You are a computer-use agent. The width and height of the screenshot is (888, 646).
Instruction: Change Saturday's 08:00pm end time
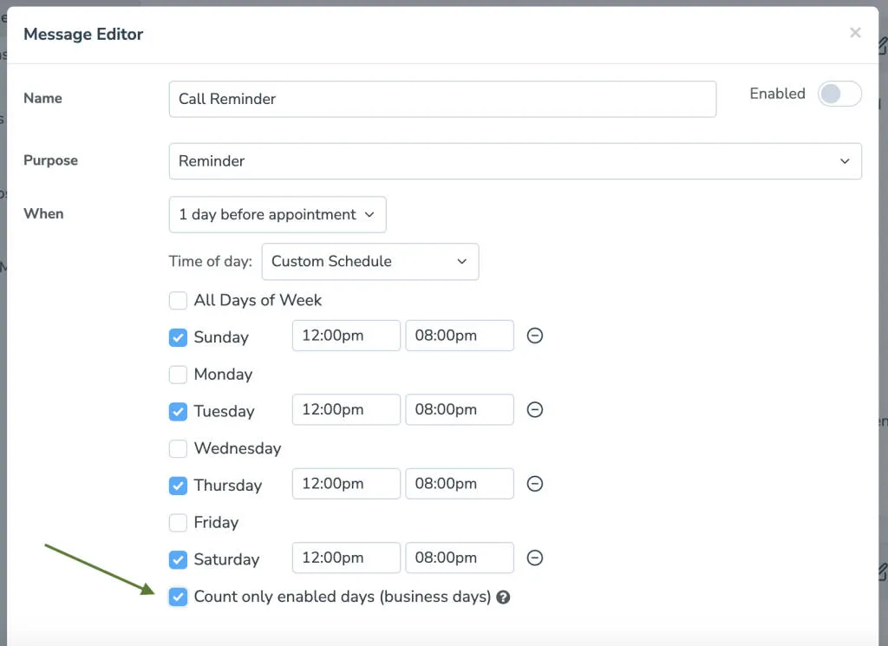pyautogui.click(x=460, y=558)
